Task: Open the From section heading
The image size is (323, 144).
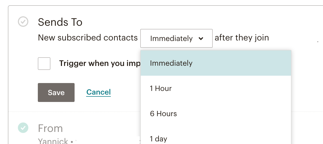Action: pyautogui.click(x=50, y=128)
